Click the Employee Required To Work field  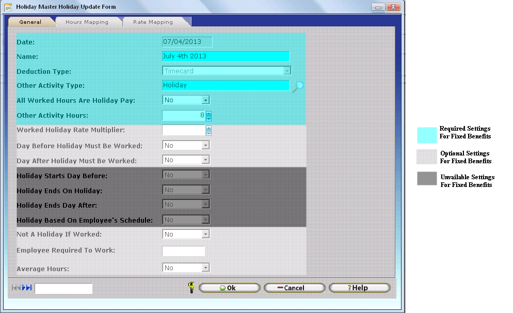[183, 252]
